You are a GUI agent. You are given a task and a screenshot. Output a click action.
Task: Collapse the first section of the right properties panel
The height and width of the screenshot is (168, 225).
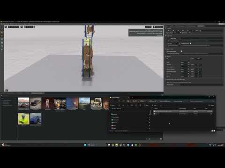166,28
